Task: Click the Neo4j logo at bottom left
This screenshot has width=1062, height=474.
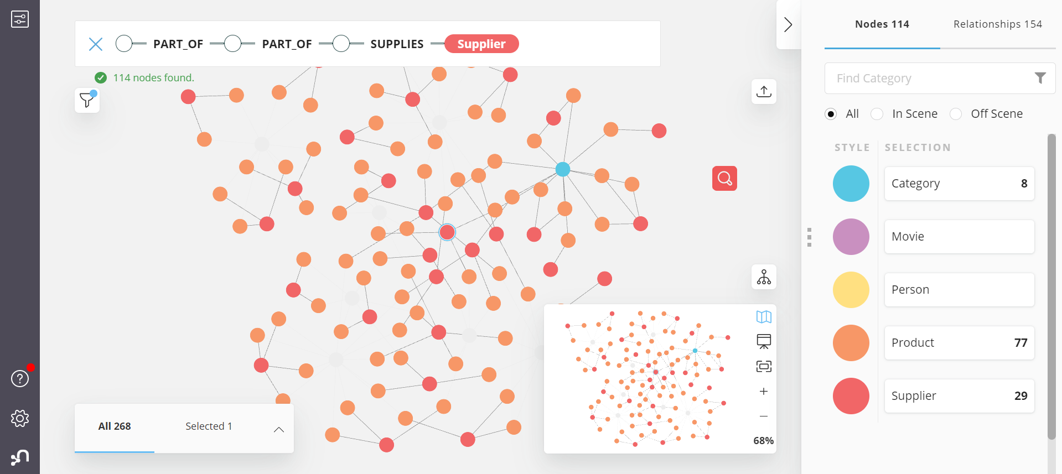Action: tap(20, 457)
